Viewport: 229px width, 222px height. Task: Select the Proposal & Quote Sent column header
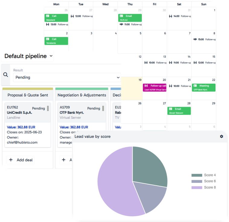click(x=27, y=95)
